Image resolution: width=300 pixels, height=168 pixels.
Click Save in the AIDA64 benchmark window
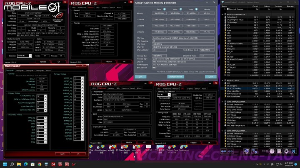140,77
